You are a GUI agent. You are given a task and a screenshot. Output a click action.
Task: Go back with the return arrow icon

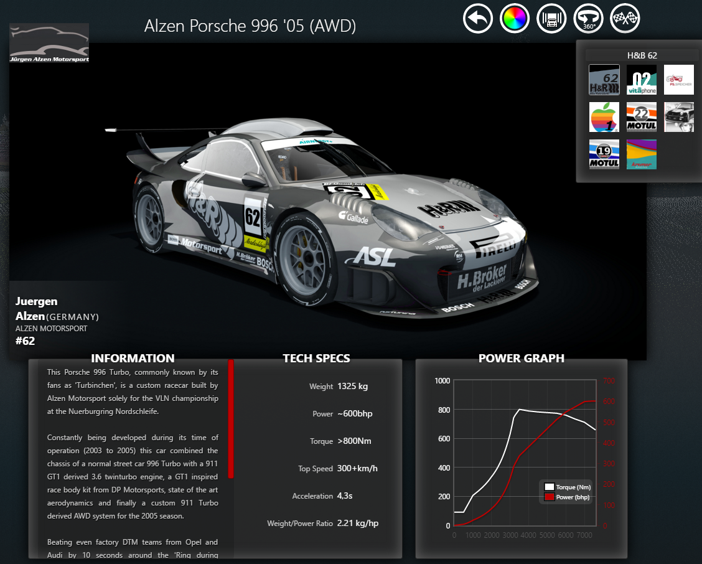[x=478, y=19]
